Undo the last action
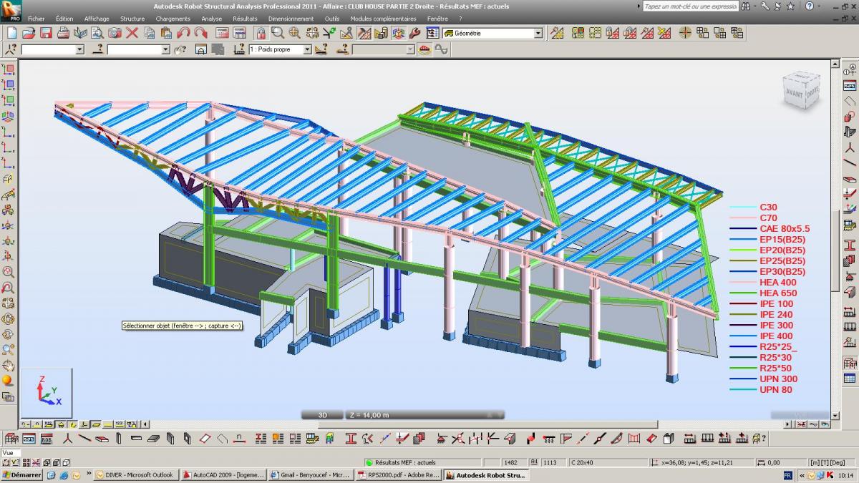This screenshot has width=859, height=483. pyautogui.click(x=183, y=33)
